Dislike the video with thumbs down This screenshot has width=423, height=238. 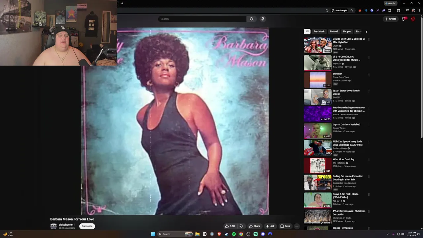241,226
